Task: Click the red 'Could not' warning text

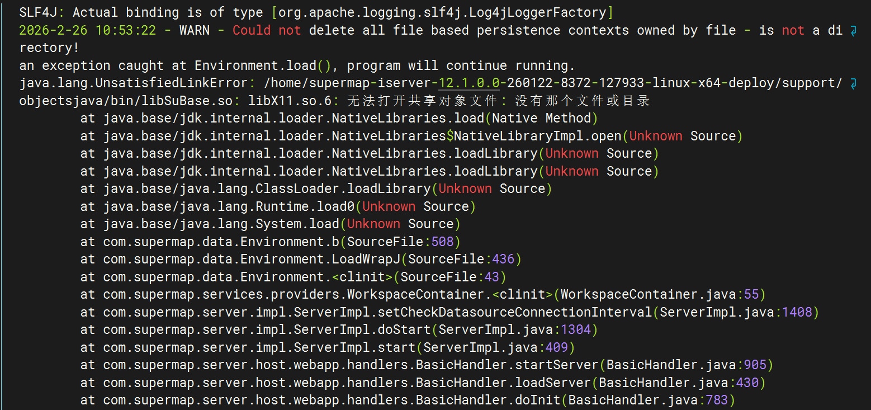Action: tap(267, 30)
